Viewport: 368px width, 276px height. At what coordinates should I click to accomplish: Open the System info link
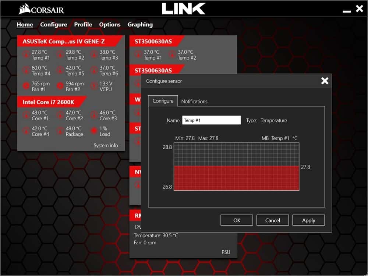click(x=106, y=145)
